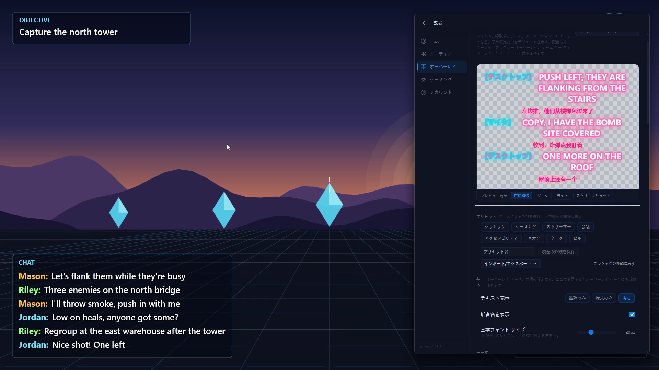Select the globe icon for 一般
This screenshot has width=659, height=370.
424,41
